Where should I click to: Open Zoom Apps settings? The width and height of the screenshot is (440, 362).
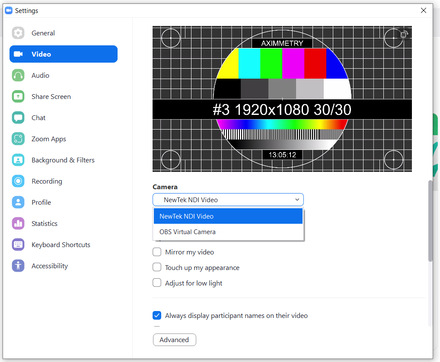click(x=64, y=139)
